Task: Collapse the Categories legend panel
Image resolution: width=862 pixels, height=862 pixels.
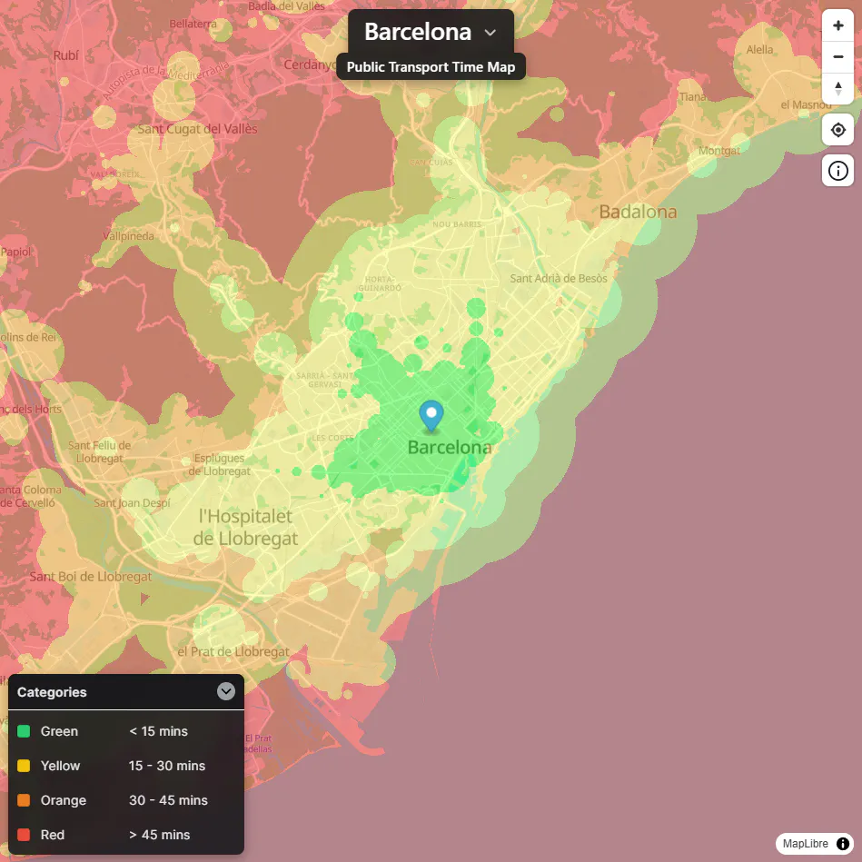Action: point(226,691)
